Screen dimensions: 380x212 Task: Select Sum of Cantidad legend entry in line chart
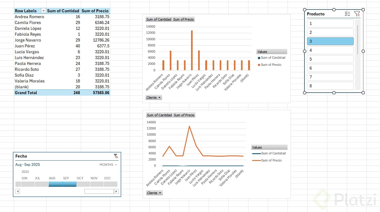269,153
